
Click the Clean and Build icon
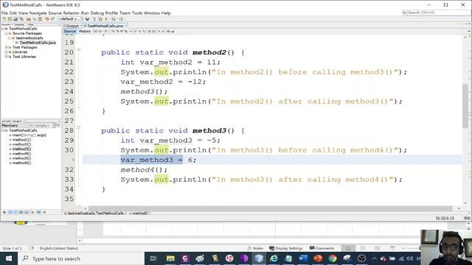coord(100,19)
